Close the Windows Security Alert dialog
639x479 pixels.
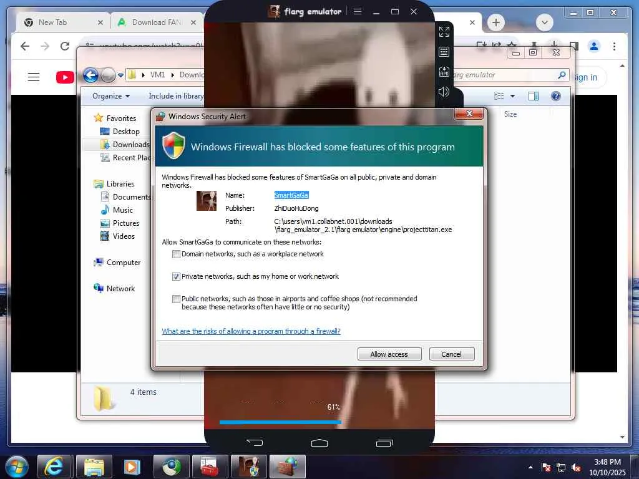tap(469, 114)
